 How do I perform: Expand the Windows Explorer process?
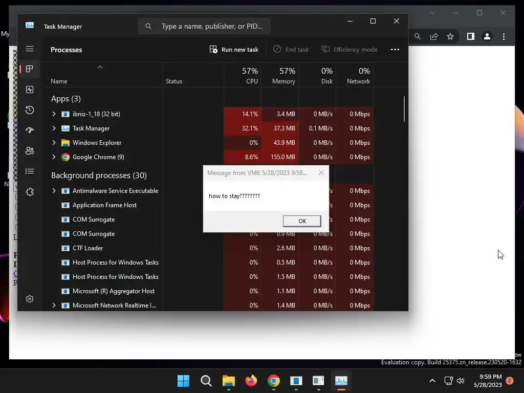pyautogui.click(x=54, y=143)
